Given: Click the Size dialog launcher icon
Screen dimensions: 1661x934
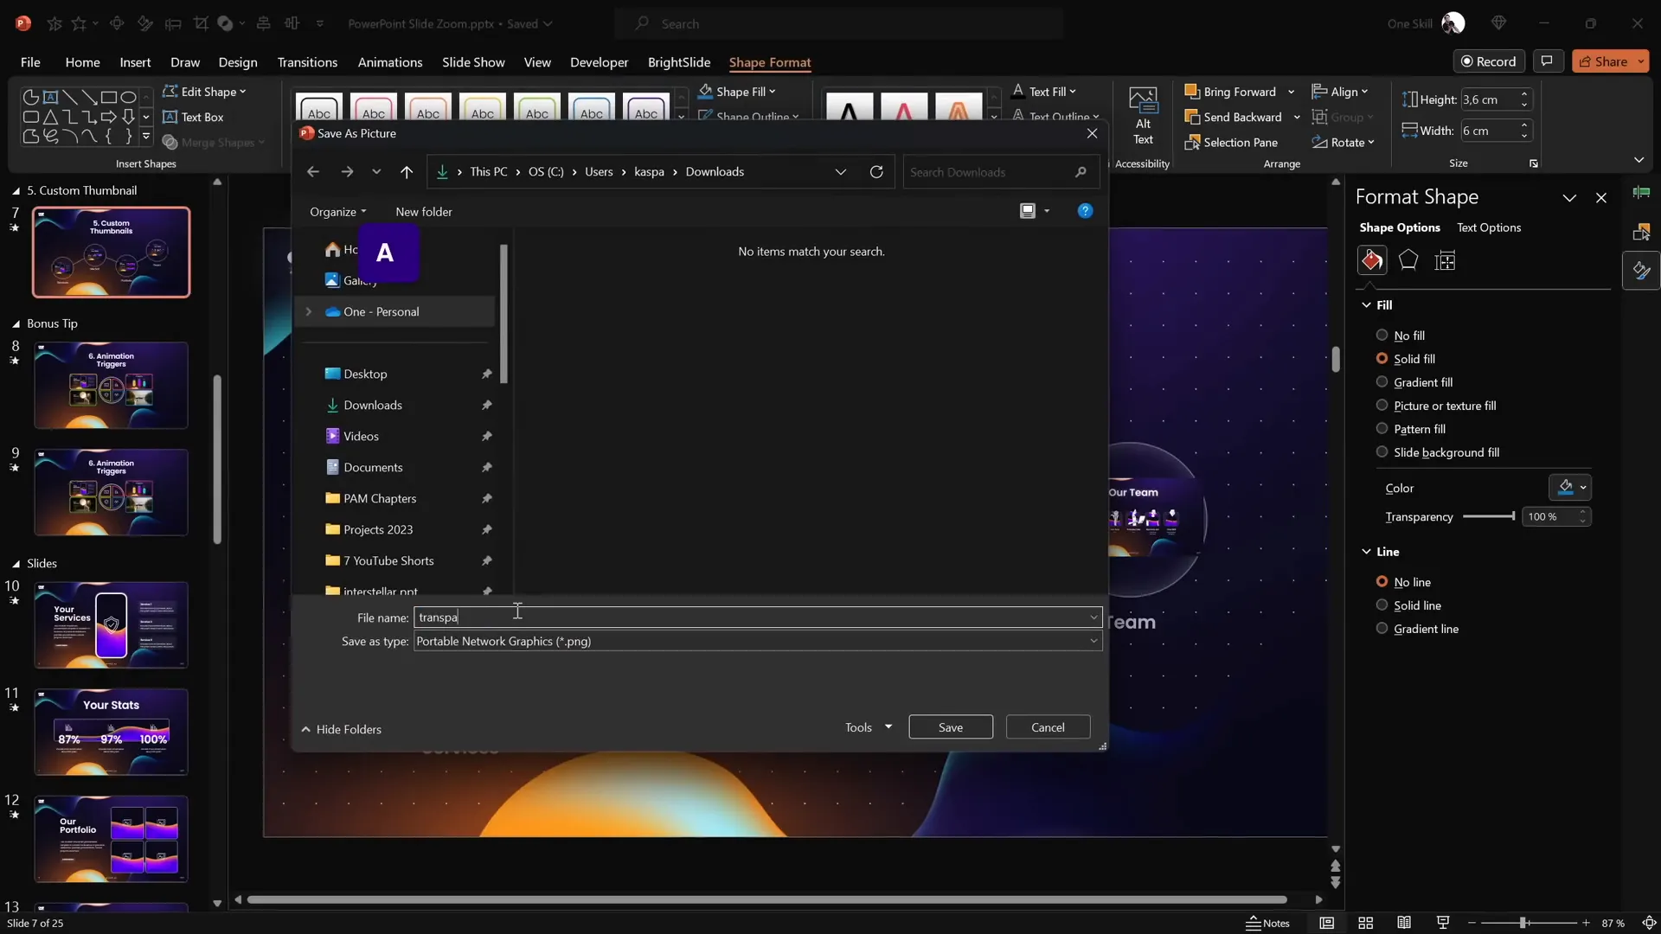Looking at the screenshot, I should 1534,163.
